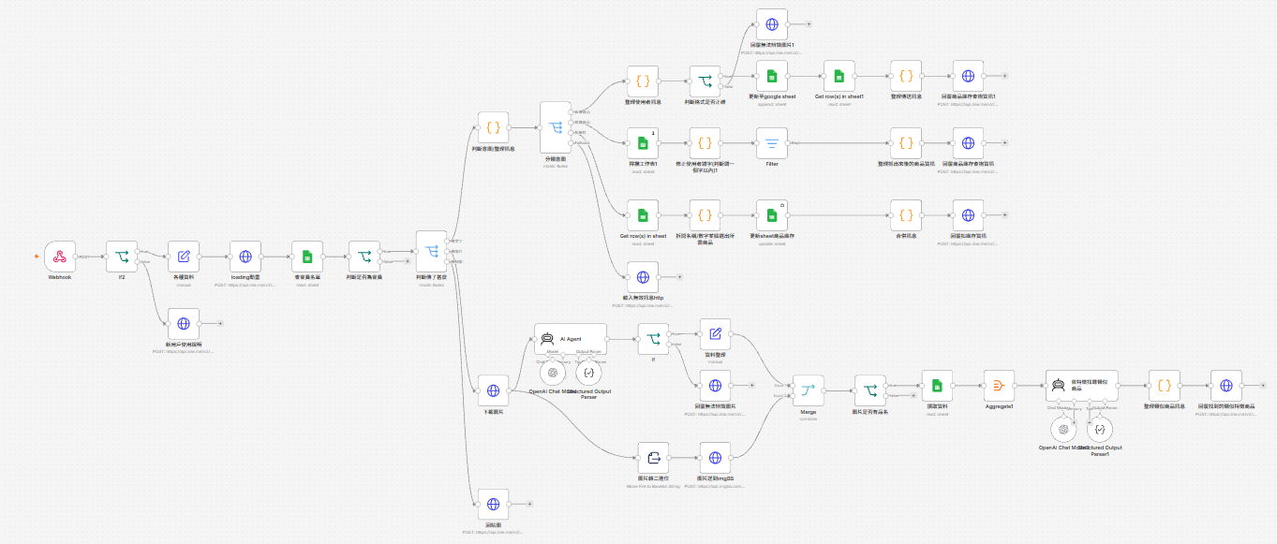Select the Google Sheets node with badge 1
Screen dimensions: 1277x544
(x=643, y=143)
